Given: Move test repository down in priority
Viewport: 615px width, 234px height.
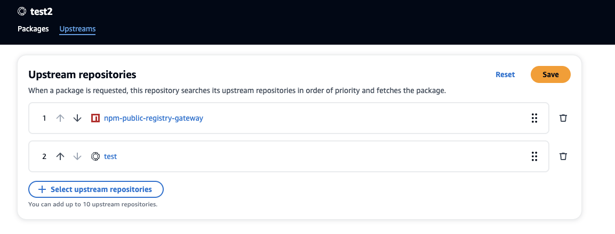Looking at the screenshot, I should [x=77, y=156].
